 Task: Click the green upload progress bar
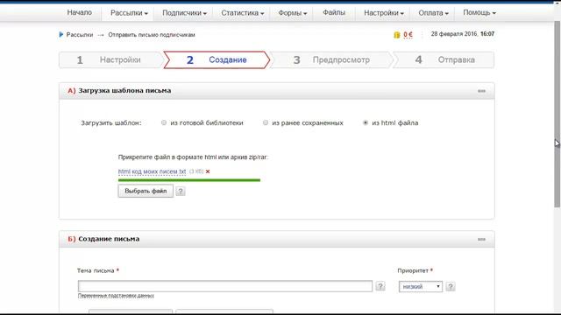point(189,180)
